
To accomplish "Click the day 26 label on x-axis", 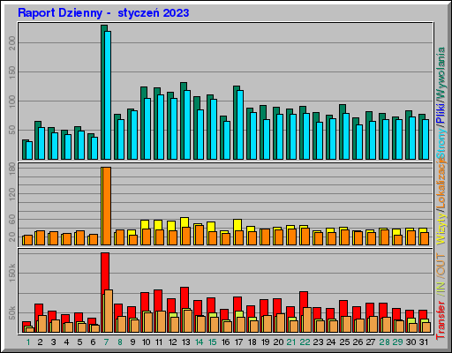I will 358,342.
